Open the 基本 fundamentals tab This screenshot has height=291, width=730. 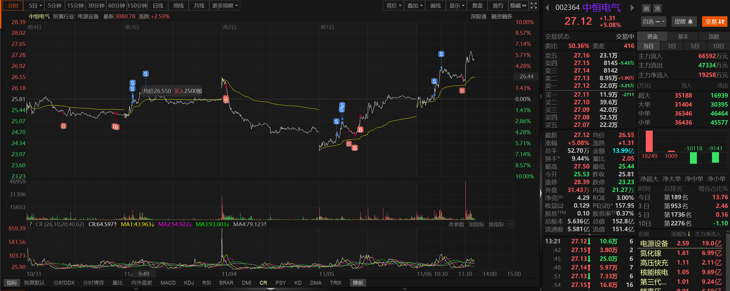tap(683, 36)
